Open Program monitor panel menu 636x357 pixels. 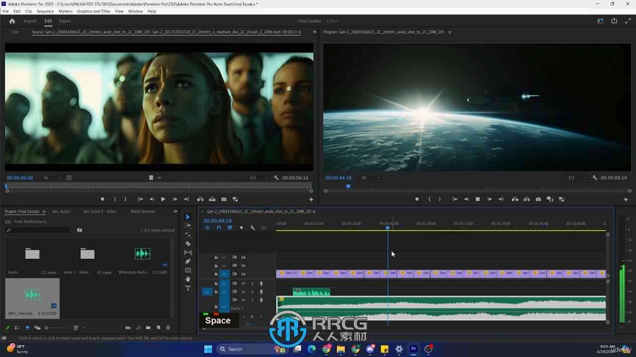coord(450,32)
